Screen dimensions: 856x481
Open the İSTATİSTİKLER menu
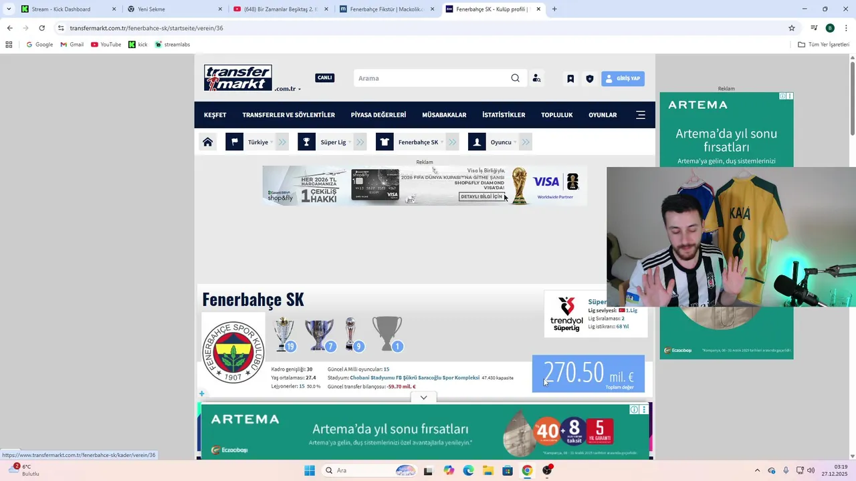tap(504, 115)
